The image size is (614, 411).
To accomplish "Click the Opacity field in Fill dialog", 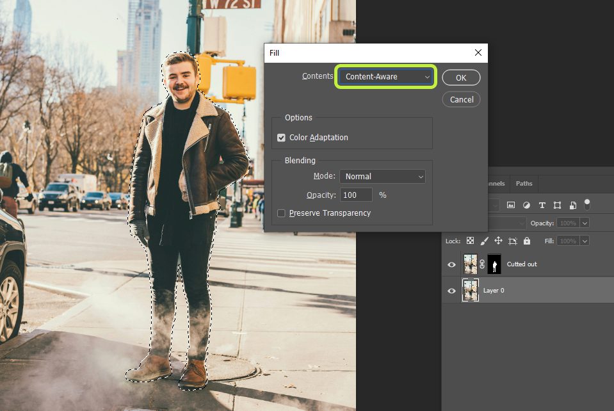I will pyautogui.click(x=356, y=195).
